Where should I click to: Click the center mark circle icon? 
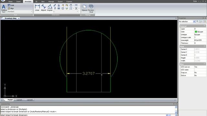coord(63,8)
